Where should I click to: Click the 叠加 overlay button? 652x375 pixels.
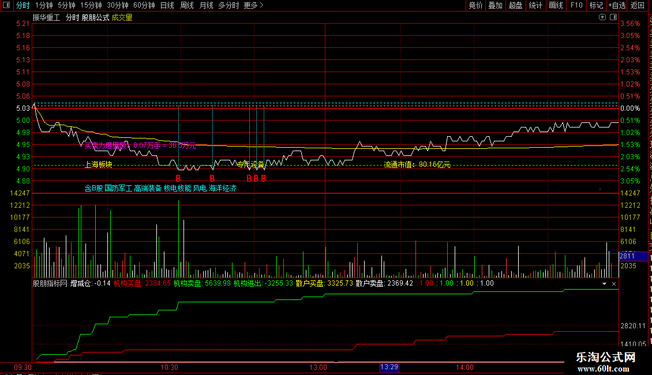(496, 5)
